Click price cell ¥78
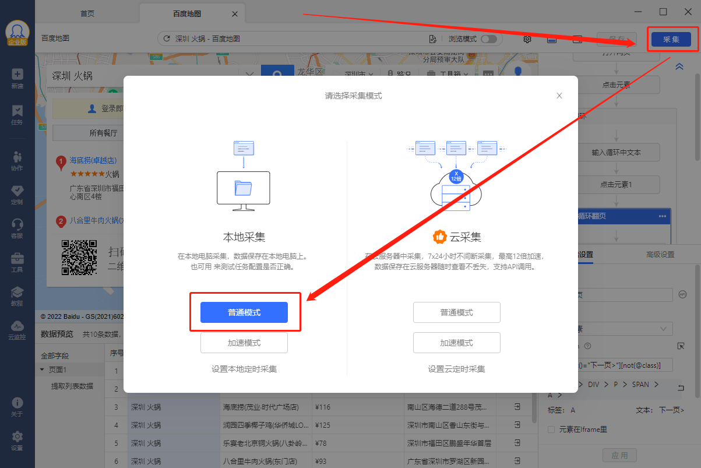This screenshot has height=468, width=701. [x=358, y=443]
